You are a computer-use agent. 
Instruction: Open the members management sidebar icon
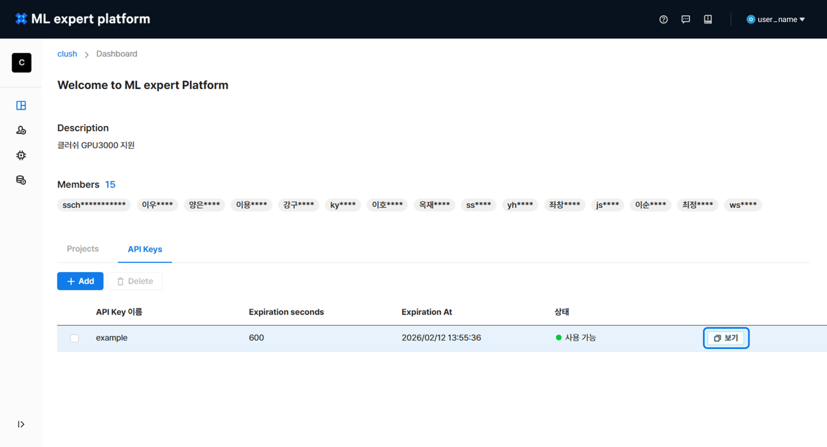21,130
